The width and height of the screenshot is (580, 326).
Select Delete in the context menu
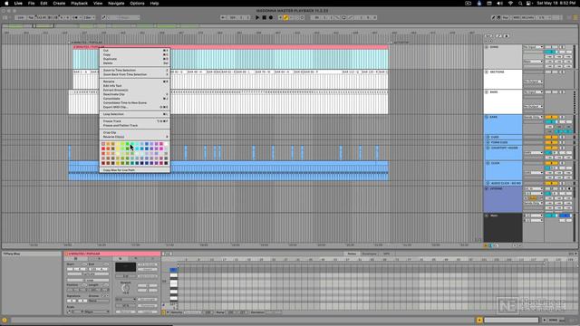pyautogui.click(x=135, y=63)
